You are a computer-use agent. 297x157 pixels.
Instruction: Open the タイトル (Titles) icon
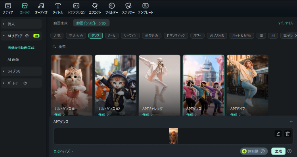point(58,6)
